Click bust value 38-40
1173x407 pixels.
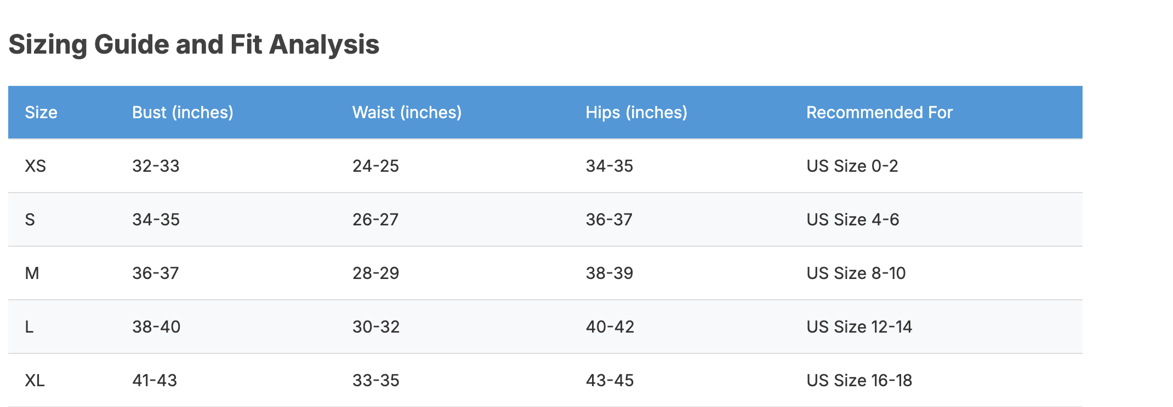pos(156,327)
